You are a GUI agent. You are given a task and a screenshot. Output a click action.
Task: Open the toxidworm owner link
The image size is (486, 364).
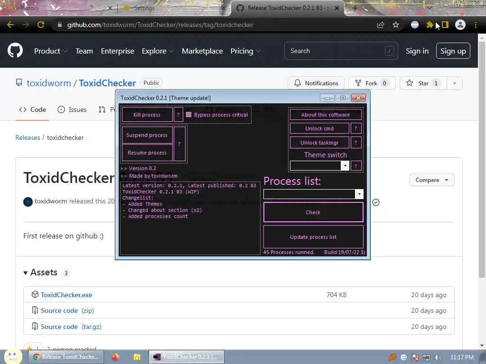[x=49, y=83]
